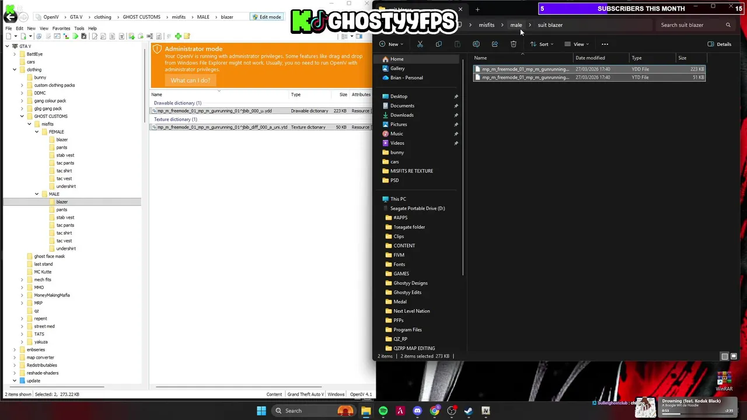Image resolution: width=747 pixels, height=420 pixels.
Task: Click 'misfits' in the Explorer address breadcrumb
Action: [x=486, y=25]
